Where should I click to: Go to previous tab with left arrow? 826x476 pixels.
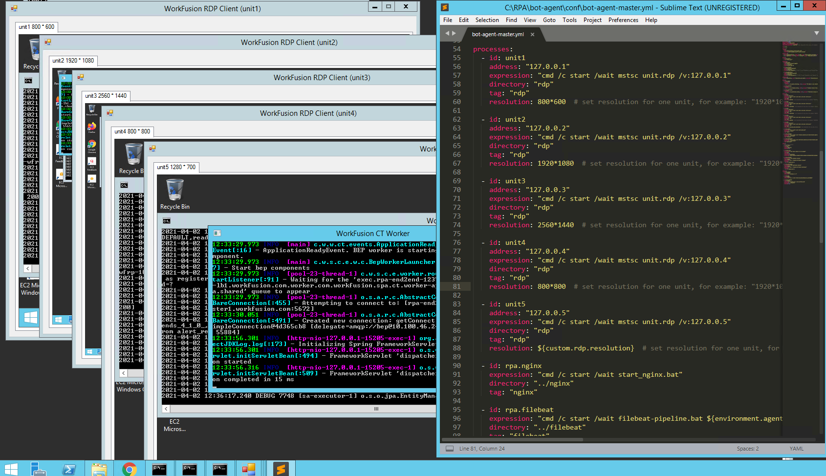coord(447,33)
